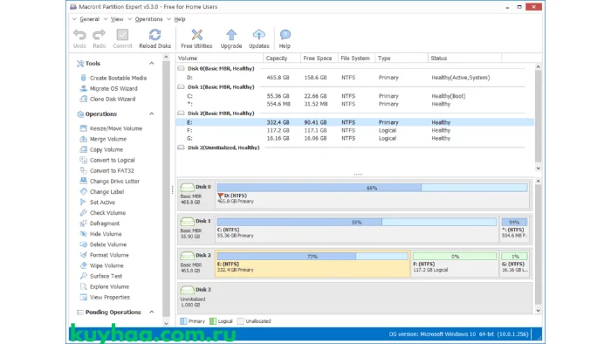Expand Disk 3 group in volume list
Image resolution: width=611 pixels, height=344 pixels.
(181, 148)
